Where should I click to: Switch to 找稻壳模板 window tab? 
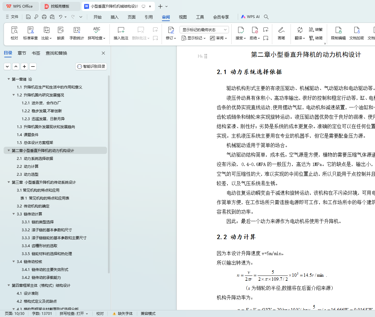[60, 6]
